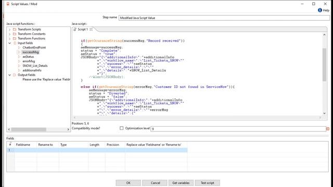Click the OK button
The image size is (333, 187).
pyautogui.click(x=129, y=183)
